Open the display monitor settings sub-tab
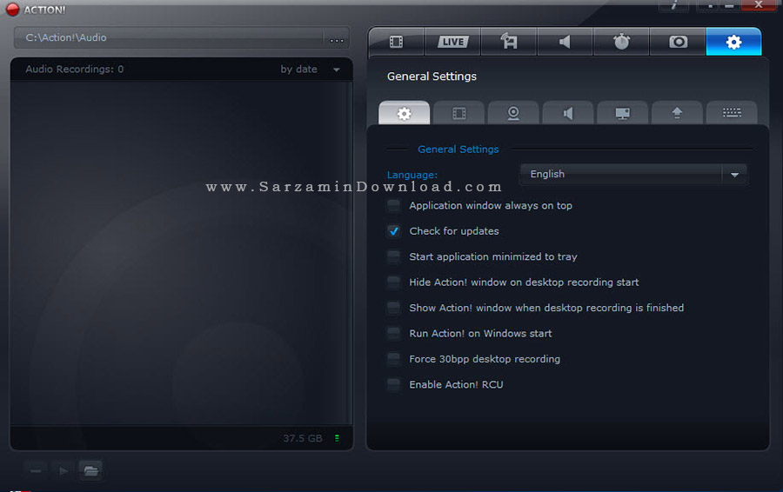 point(623,113)
